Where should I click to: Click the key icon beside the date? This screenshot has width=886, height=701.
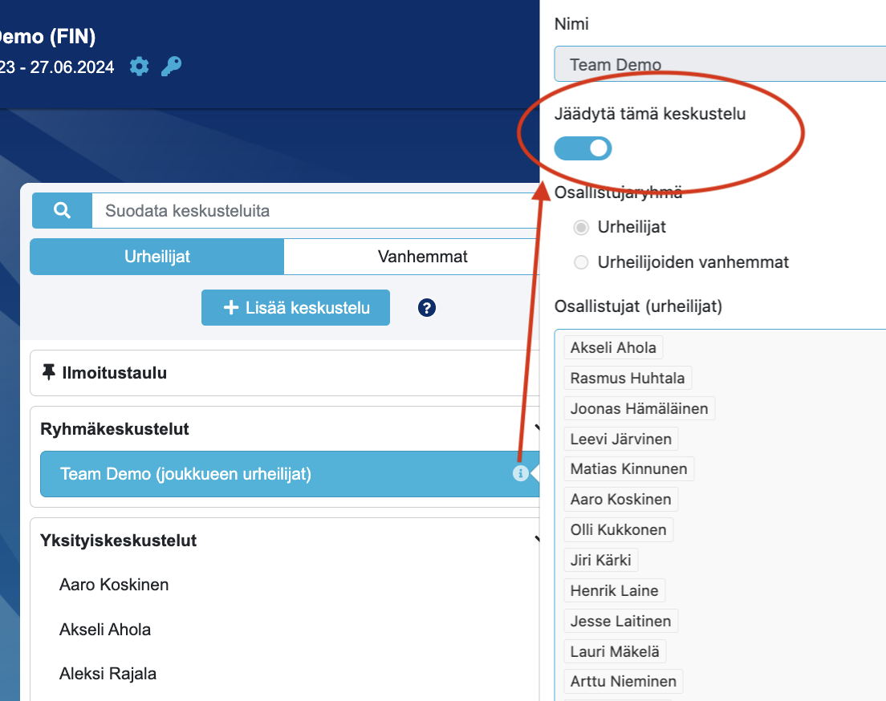(x=171, y=67)
